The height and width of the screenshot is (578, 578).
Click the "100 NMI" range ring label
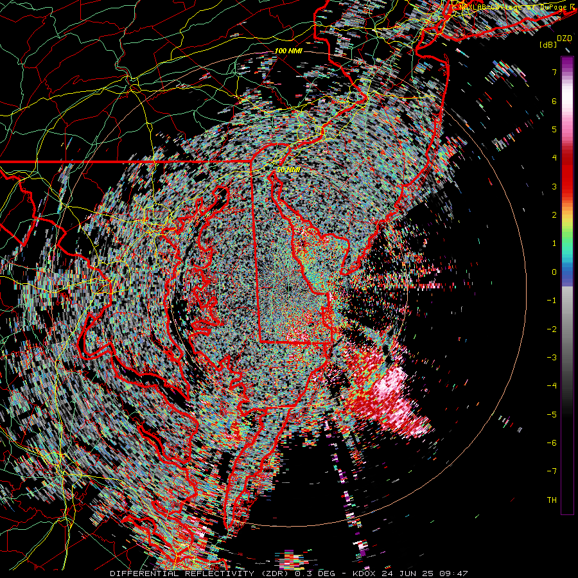coord(288,51)
